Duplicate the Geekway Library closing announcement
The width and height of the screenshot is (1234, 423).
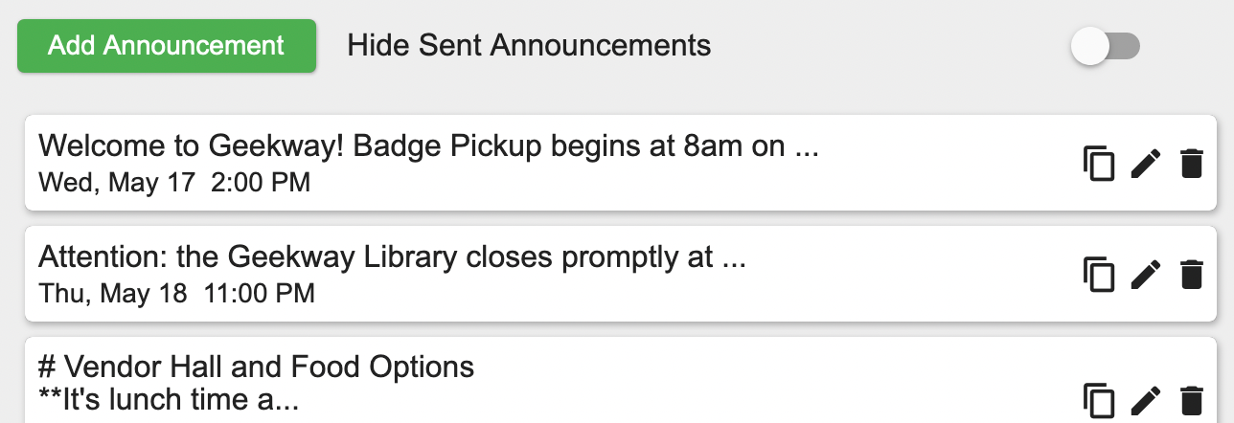pyautogui.click(x=1099, y=274)
